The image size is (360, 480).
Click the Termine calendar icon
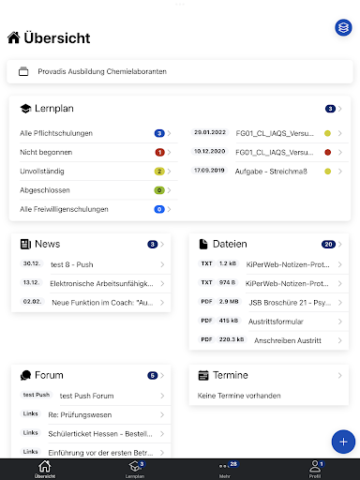coord(203,375)
